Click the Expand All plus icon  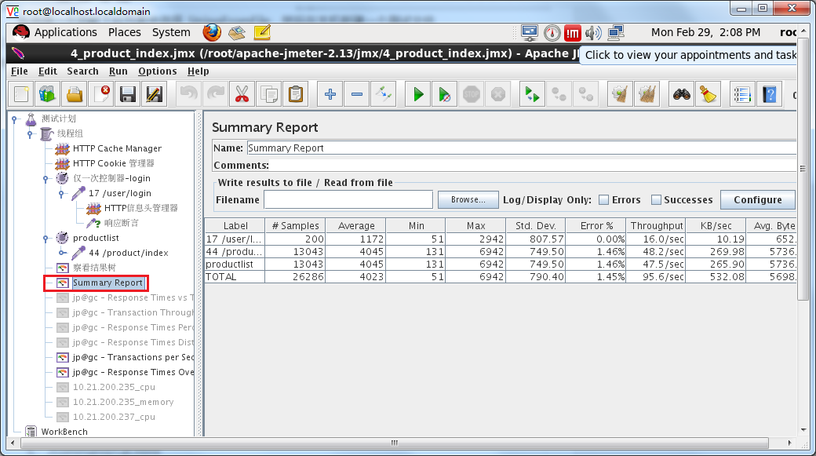[x=330, y=94]
